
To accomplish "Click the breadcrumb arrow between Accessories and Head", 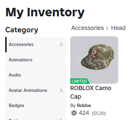I will point(107,28).
